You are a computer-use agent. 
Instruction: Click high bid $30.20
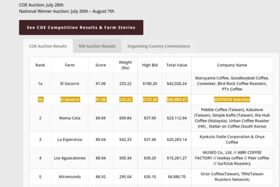pyautogui.click(x=150, y=158)
